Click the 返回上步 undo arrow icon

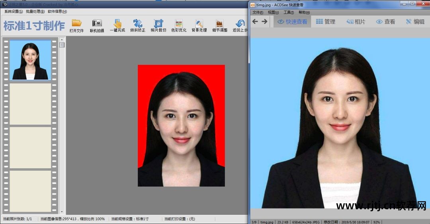click(x=240, y=23)
